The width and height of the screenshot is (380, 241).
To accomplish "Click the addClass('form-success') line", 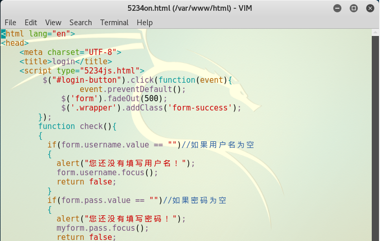I will tap(151, 107).
